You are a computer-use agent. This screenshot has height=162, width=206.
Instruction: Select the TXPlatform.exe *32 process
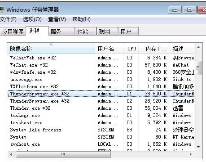(101, 86)
